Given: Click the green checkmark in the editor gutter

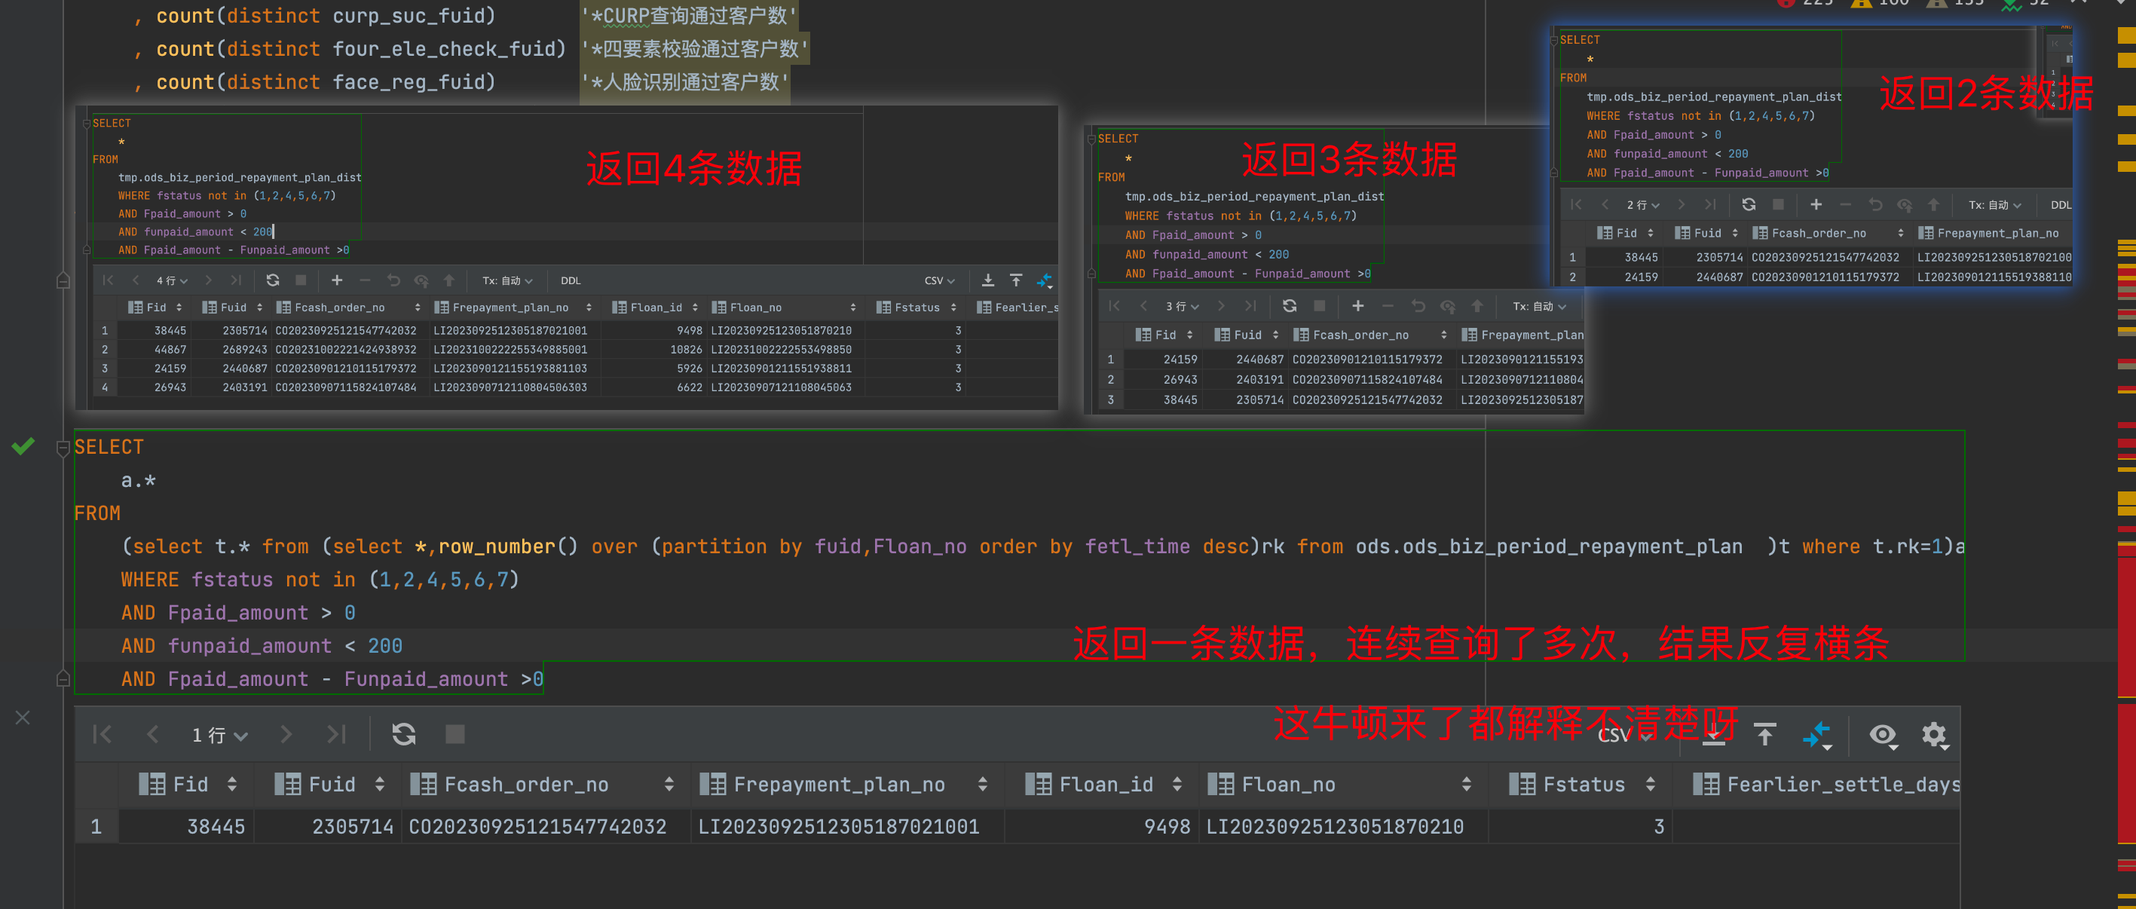Looking at the screenshot, I should coord(23,446).
